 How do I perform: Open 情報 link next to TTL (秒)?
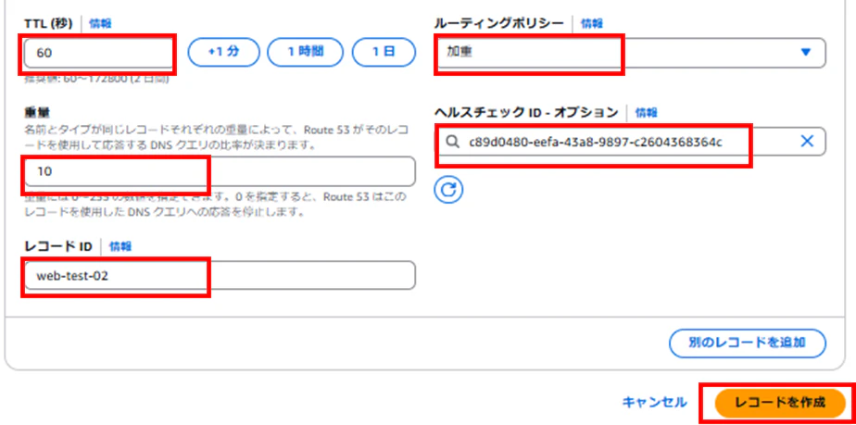(x=100, y=23)
